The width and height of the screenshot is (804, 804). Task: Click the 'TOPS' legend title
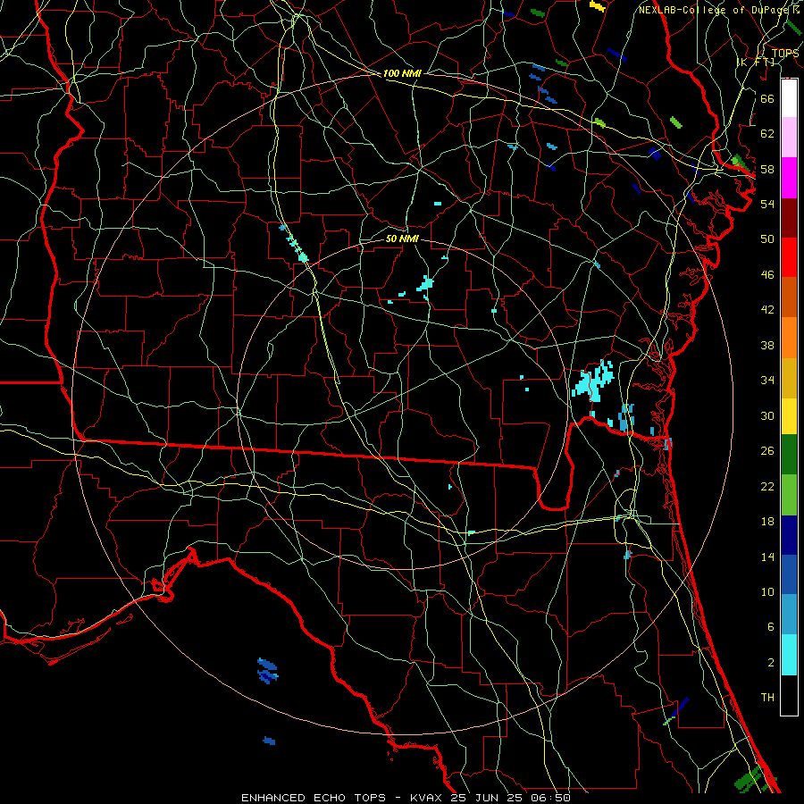click(785, 53)
